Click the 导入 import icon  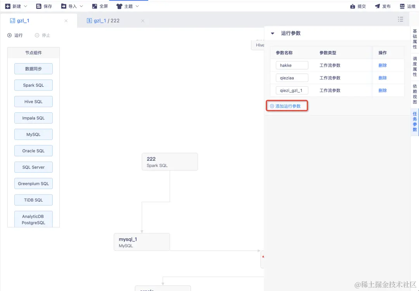pyautogui.click(x=64, y=6)
